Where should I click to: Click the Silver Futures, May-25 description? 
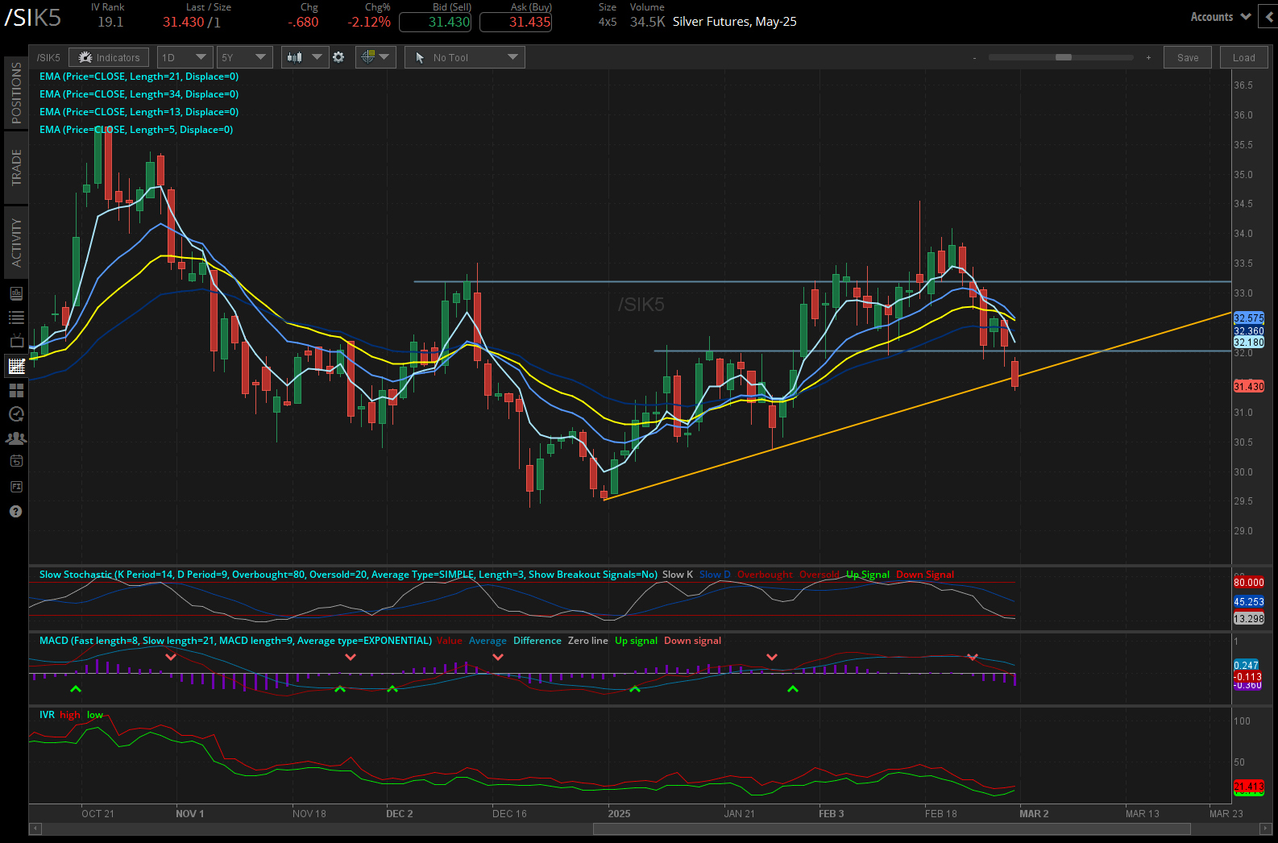point(735,22)
